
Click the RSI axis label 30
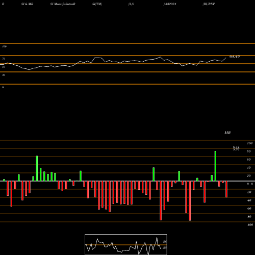point(4,75)
